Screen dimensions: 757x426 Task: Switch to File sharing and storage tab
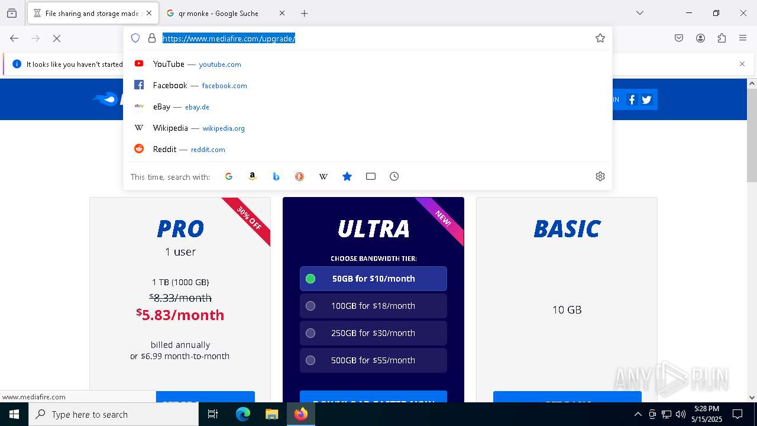pos(93,13)
